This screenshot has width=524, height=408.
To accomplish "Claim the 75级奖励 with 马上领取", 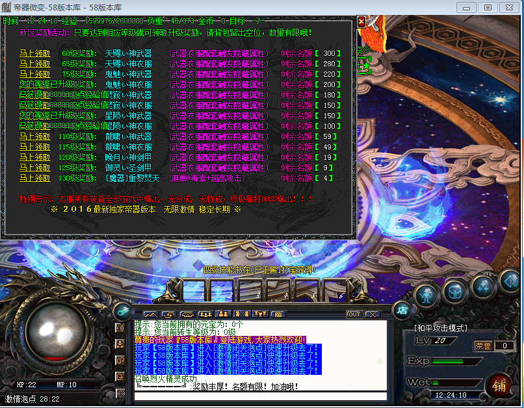I will coord(34,74).
